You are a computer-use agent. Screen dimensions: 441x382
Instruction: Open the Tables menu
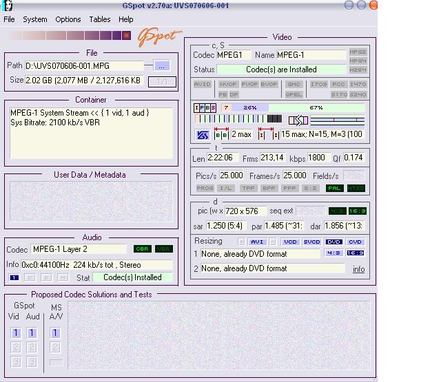pyautogui.click(x=100, y=19)
